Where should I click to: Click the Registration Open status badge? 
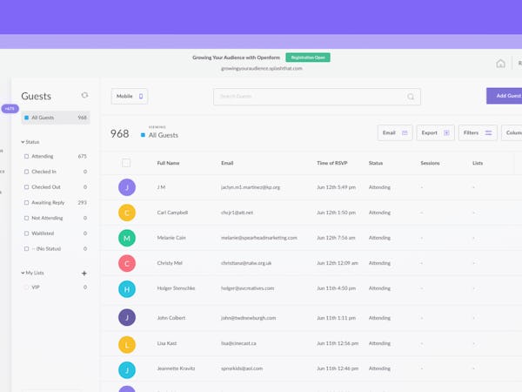point(308,57)
